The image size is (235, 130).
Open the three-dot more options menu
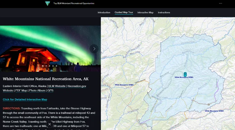pos(220,3)
